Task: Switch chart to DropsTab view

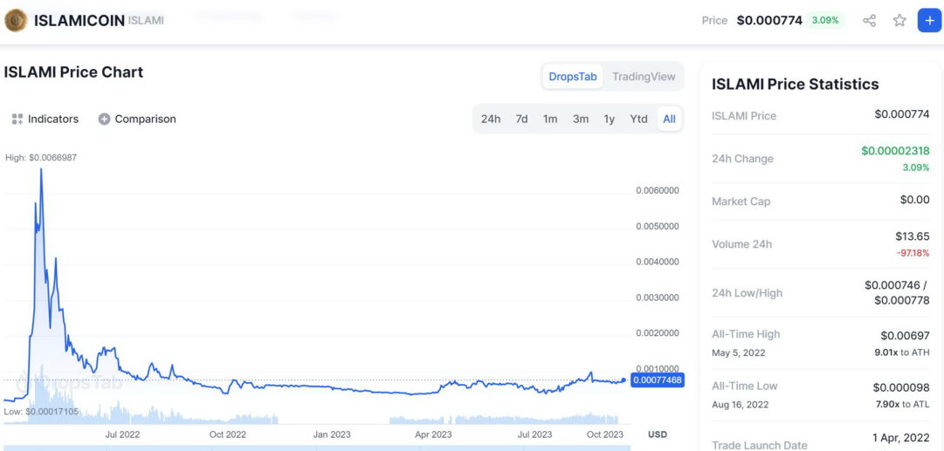Action: click(x=573, y=77)
